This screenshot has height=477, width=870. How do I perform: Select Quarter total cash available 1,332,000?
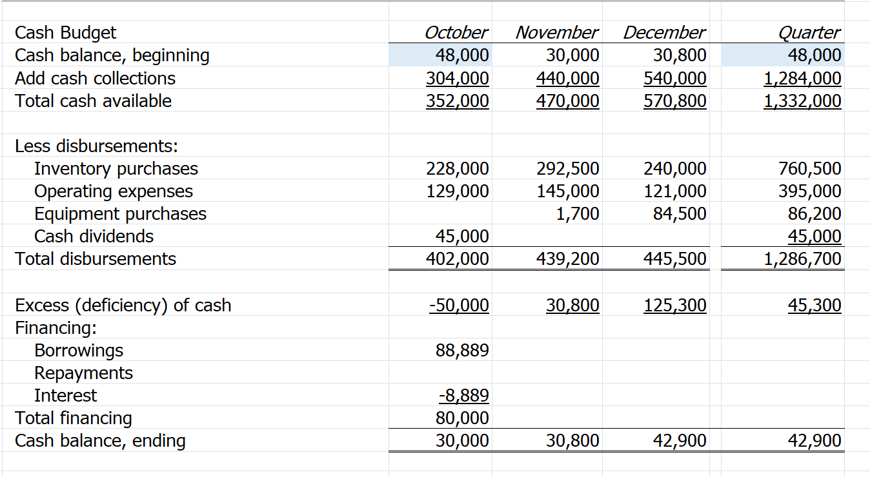pos(802,101)
